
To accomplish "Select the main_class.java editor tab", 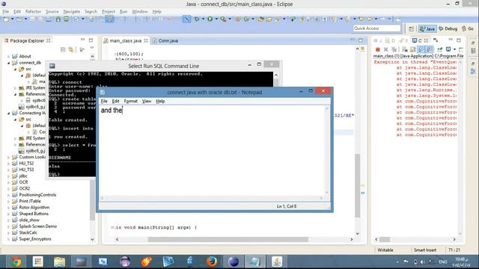I will pyautogui.click(x=125, y=40).
